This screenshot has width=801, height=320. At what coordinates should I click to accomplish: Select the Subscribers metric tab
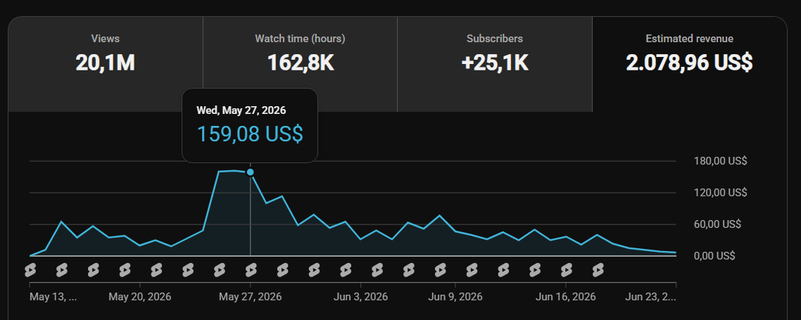[495, 64]
